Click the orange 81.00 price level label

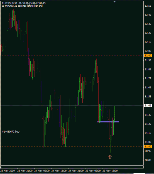coord(148,147)
